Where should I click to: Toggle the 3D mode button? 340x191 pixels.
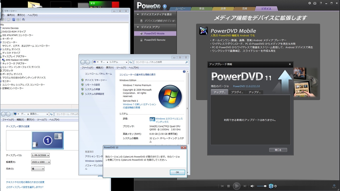point(271,186)
